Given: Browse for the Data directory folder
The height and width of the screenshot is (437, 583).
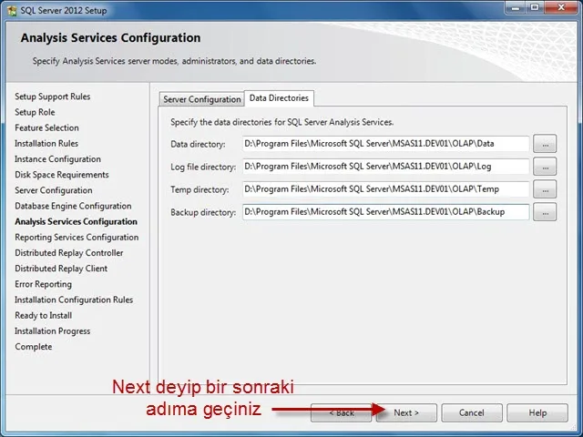Looking at the screenshot, I should (x=545, y=144).
